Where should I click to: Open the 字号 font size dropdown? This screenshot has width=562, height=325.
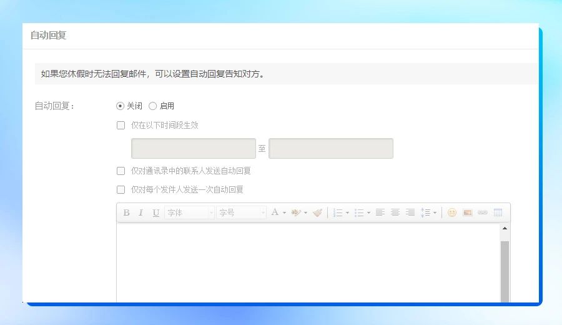tap(241, 212)
